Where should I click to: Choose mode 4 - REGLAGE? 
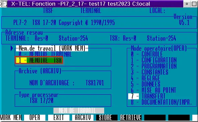pos(145,78)
